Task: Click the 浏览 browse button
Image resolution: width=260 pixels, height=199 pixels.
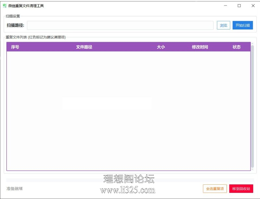Action: coord(223,25)
